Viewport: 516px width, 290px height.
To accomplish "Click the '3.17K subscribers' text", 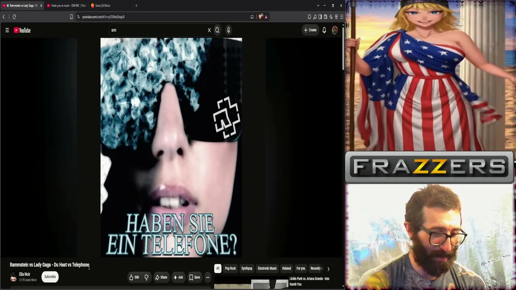I will (x=28, y=280).
